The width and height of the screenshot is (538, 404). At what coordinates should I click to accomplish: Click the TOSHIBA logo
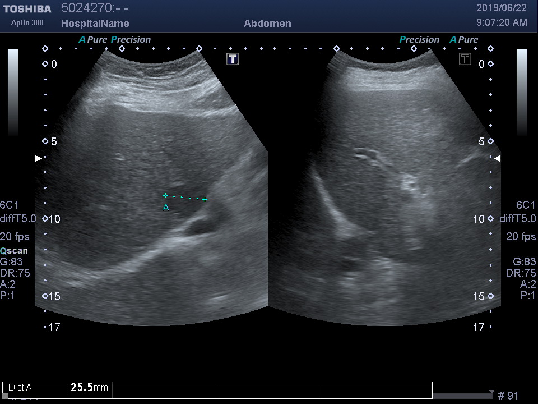coord(27,9)
